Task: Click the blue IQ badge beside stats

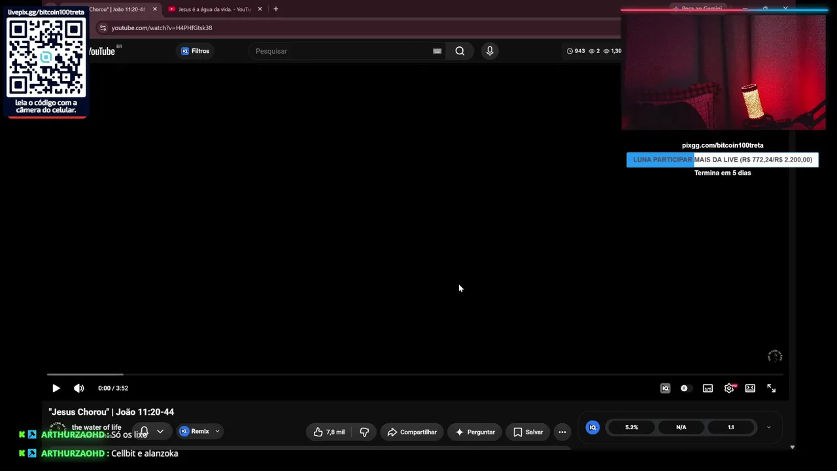Action: point(592,427)
